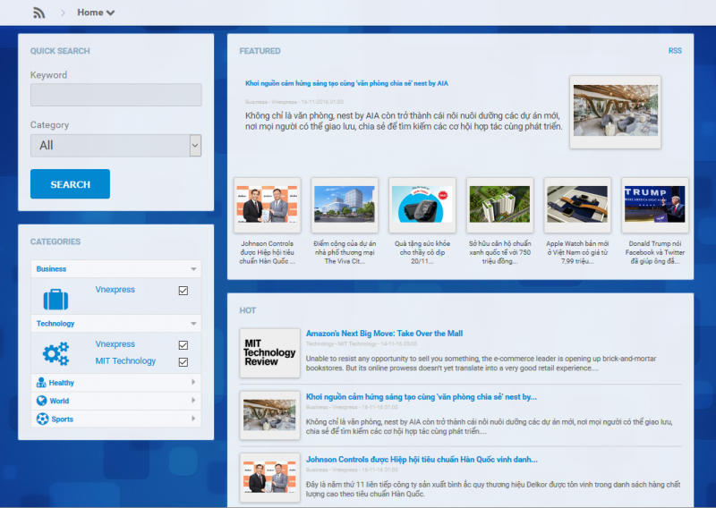Image resolution: width=716 pixels, height=508 pixels.
Task: Click caption 'Điểm cộng của dự án nhà phố'
Action: (x=345, y=252)
